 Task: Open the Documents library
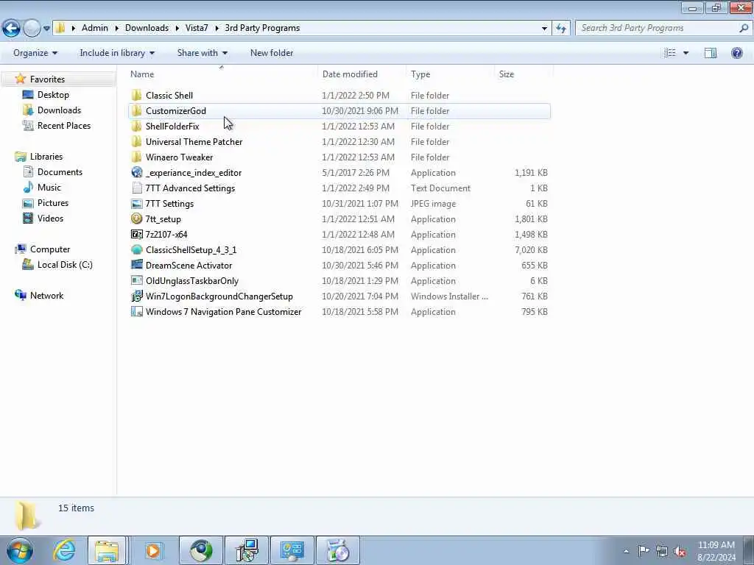(60, 172)
